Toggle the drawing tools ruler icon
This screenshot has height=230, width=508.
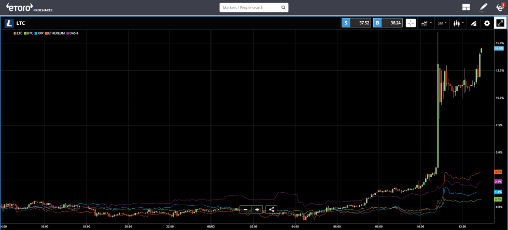point(473,23)
